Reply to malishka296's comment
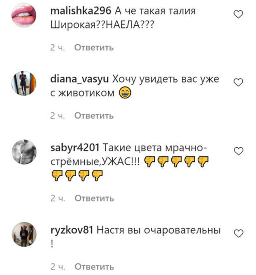Screen dimensions: 256x275 94,48
